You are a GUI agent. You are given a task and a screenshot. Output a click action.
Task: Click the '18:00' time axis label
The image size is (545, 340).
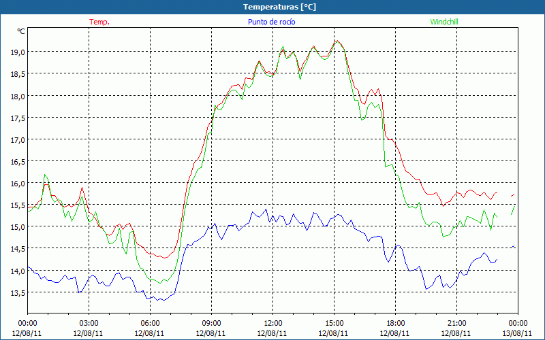pyautogui.click(x=395, y=324)
